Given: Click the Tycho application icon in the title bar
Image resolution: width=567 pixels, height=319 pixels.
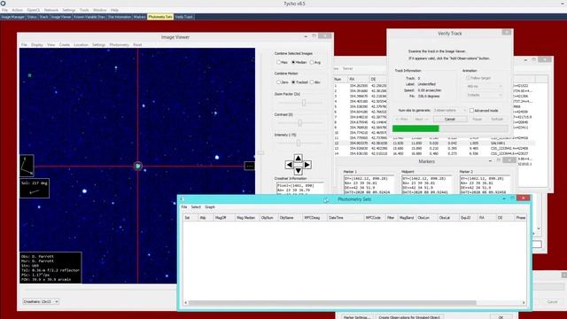Looking at the screenshot, I should point(3,4).
